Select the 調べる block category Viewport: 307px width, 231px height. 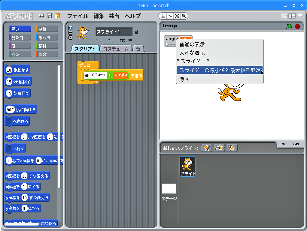pyautogui.click(x=47, y=37)
